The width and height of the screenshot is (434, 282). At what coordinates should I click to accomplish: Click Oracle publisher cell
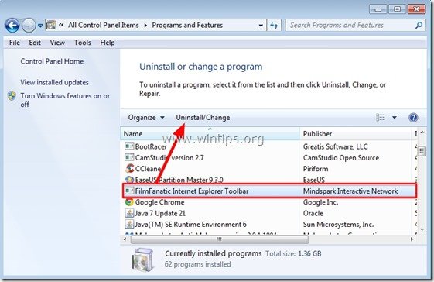[x=313, y=213]
